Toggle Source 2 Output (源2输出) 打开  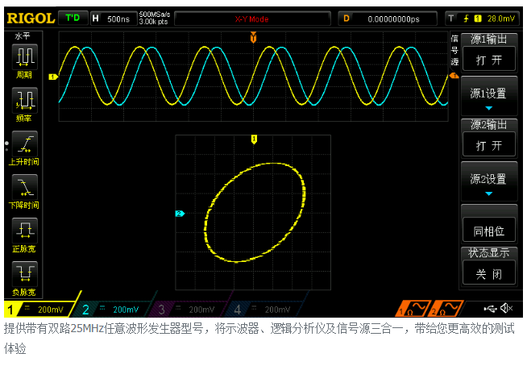pyautogui.click(x=489, y=144)
